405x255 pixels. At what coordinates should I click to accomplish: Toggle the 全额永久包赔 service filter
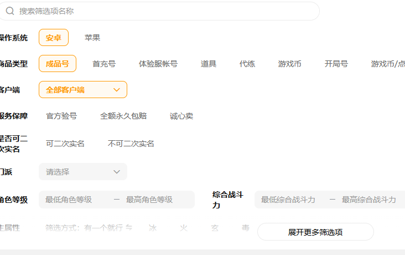coord(123,116)
